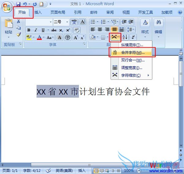Center the text
Viewport: 184px width, 174px height.
pyautogui.click(x=100, y=29)
